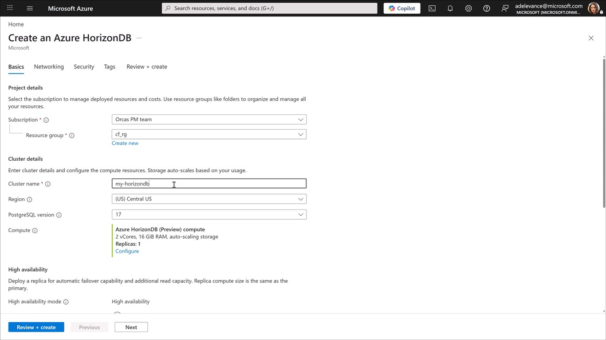Open the Copilot button
This screenshot has width=606, height=340.
tap(402, 8)
